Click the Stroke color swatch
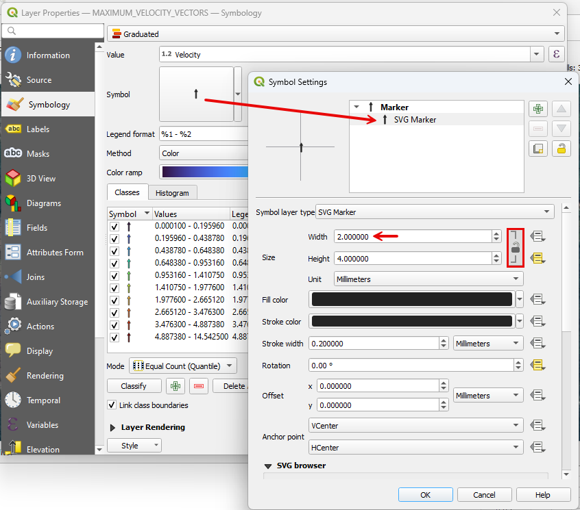Screen dimensions: 580x510 (x=411, y=321)
